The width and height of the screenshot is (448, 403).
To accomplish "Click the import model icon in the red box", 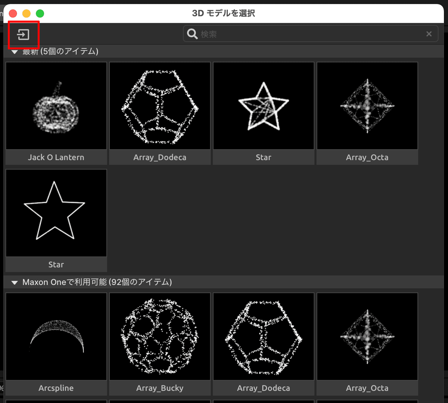I will 23,34.
